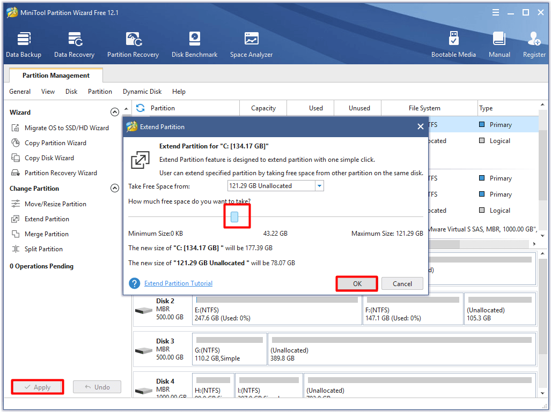Open the Data Backup tool
551x412 pixels.
(x=24, y=44)
